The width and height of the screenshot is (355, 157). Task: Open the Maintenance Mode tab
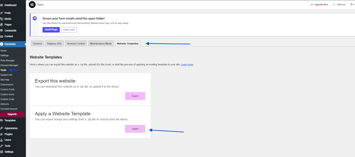pyautogui.click(x=101, y=43)
